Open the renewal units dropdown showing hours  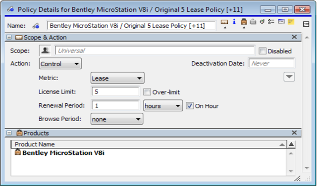coord(163,106)
